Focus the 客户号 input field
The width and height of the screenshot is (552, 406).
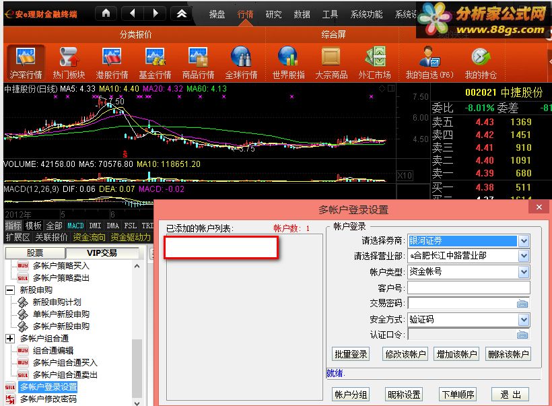(x=469, y=287)
